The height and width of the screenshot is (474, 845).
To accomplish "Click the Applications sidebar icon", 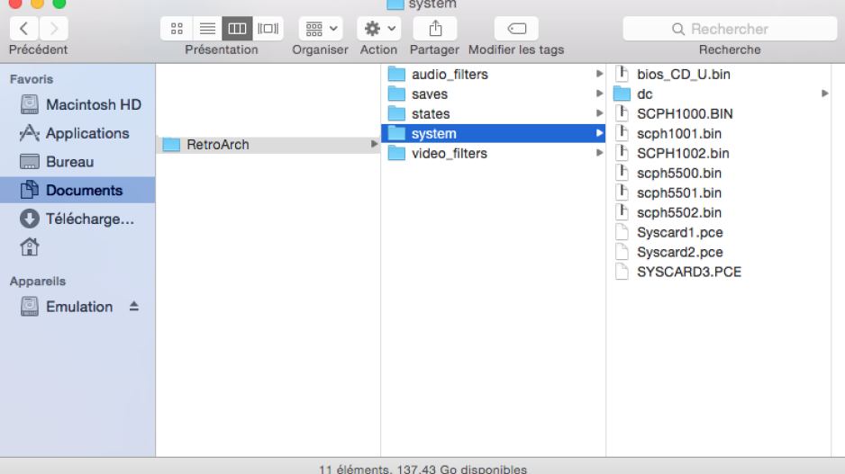I will click(x=30, y=133).
